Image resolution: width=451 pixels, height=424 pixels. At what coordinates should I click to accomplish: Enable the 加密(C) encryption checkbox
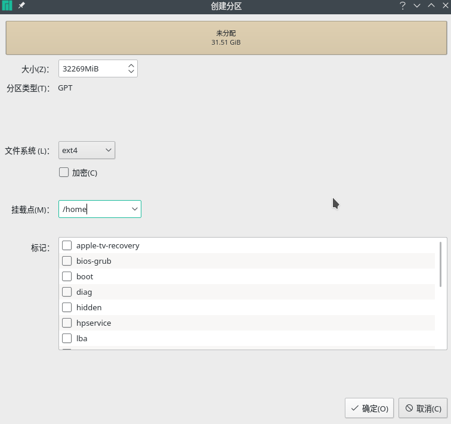pyautogui.click(x=64, y=173)
